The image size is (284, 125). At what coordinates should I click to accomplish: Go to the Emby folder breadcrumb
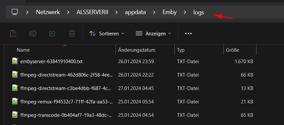tap(169, 12)
